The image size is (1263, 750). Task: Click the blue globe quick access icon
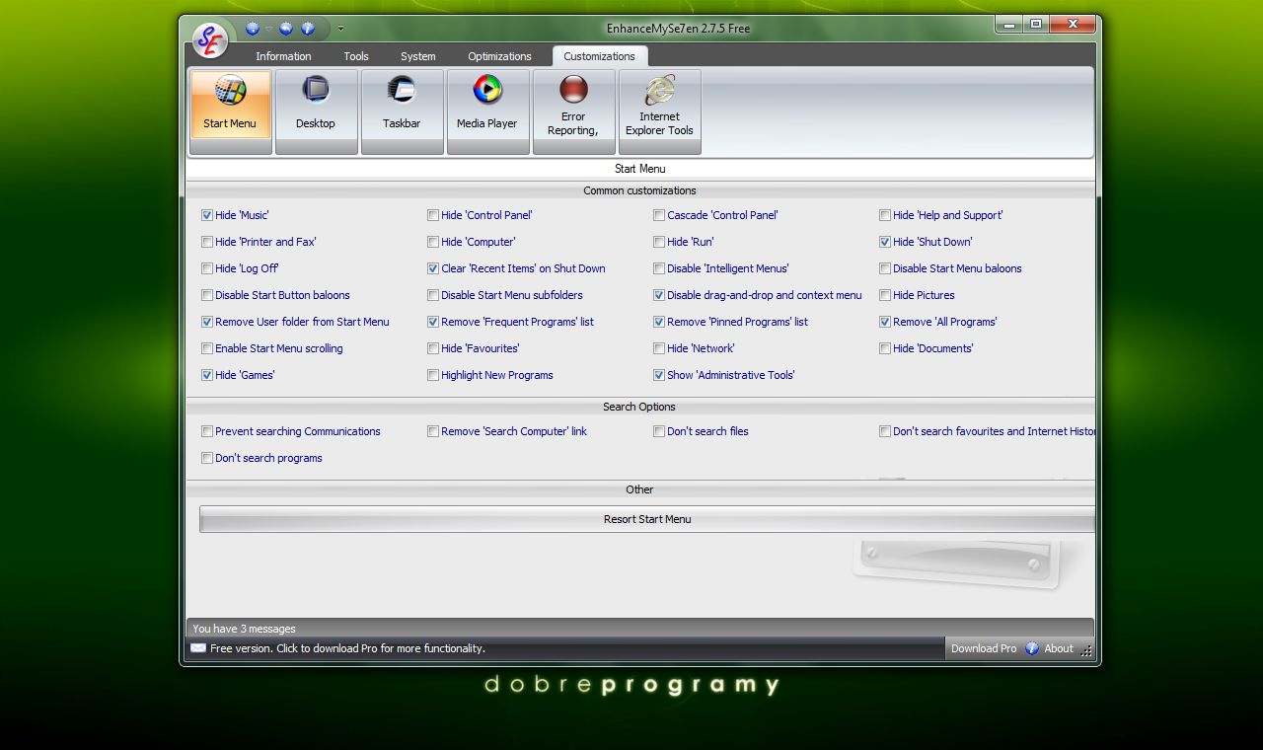pos(253,29)
